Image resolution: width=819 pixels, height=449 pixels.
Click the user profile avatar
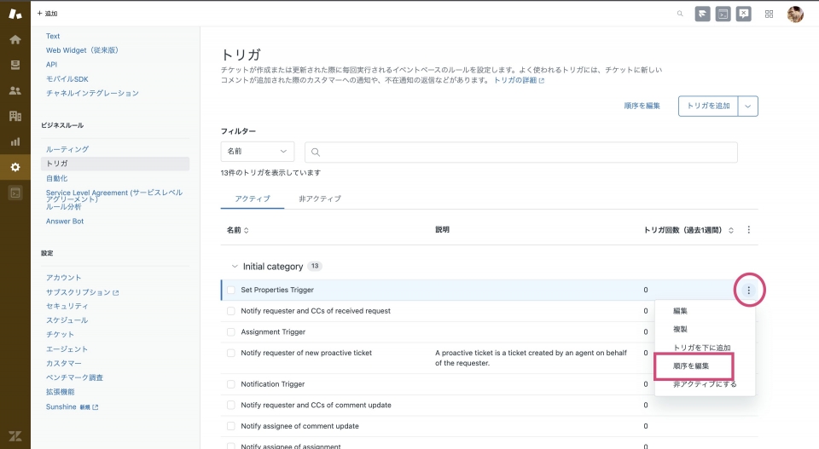[794, 14]
